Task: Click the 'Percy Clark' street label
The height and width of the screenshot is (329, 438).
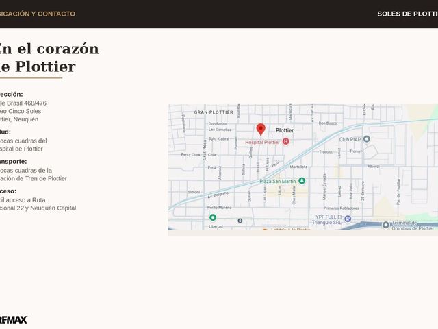Action: pyautogui.click(x=190, y=154)
